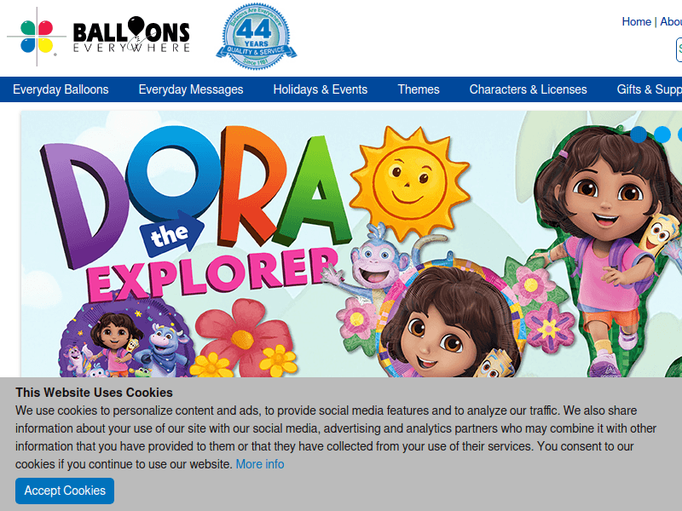Expand the Everyday Balloons menu
The height and width of the screenshot is (511, 682).
[61, 89]
